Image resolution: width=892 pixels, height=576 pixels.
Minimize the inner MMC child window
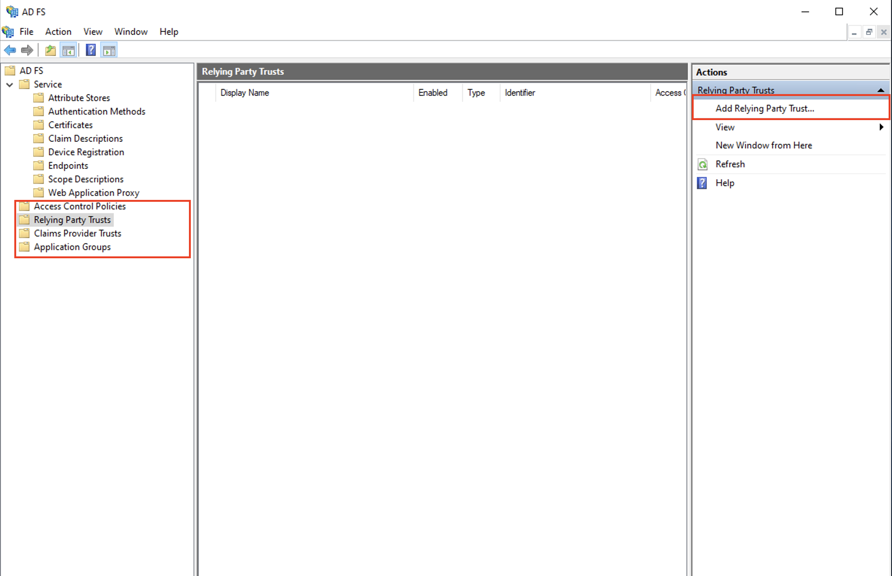[x=854, y=32]
